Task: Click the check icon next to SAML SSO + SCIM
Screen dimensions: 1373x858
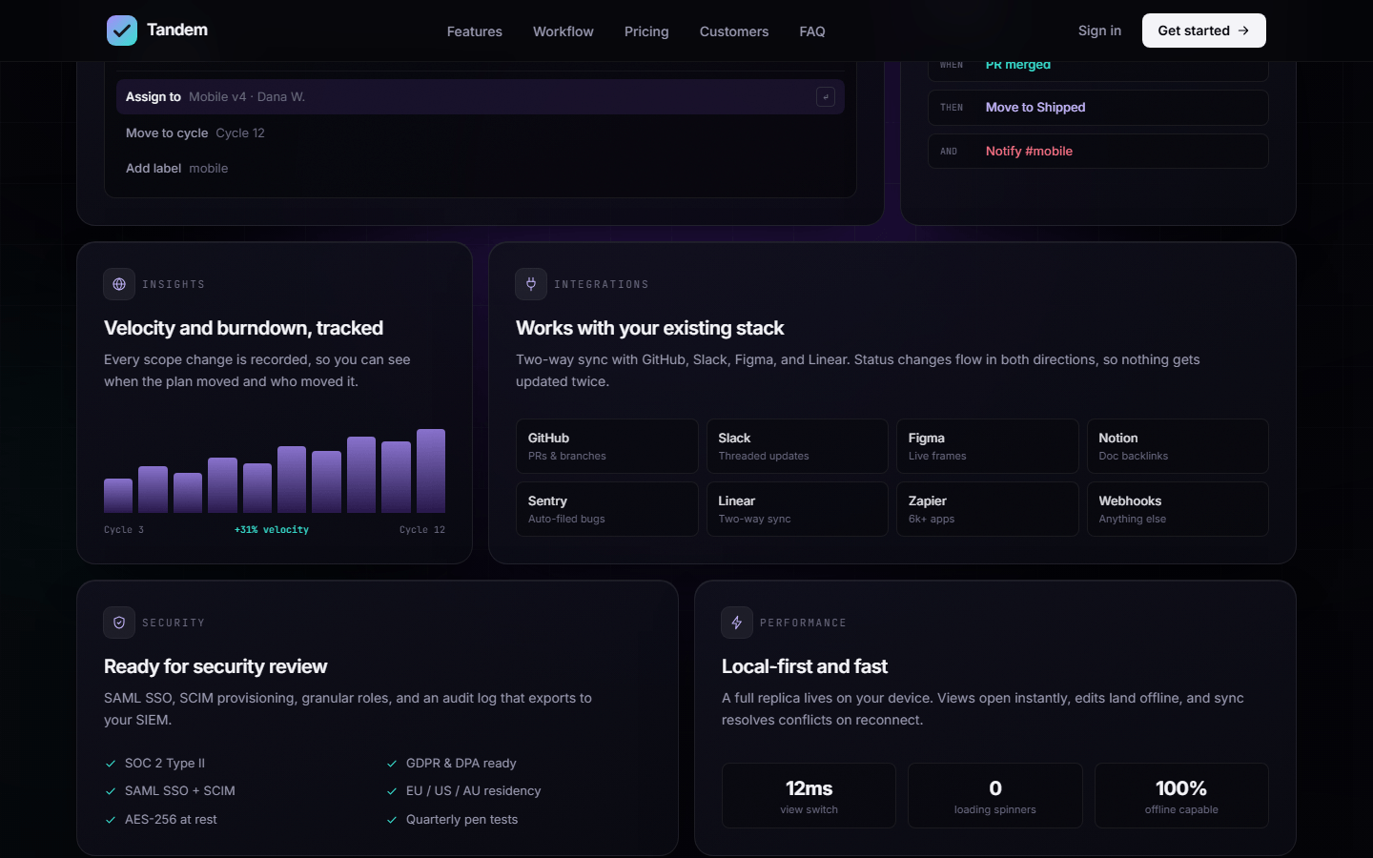Action: [x=111, y=791]
